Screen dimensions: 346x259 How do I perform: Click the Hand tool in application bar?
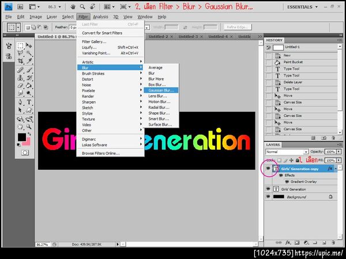pyautogui.click(x=73, y=7)
